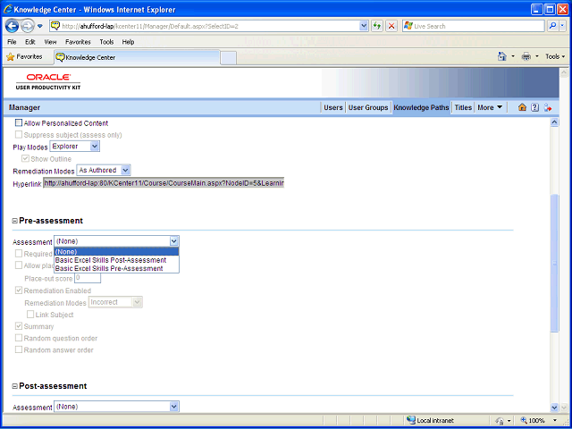Click the Pre-assessment Assessment dropdown arrow
Image resolution: width=572 pixels, height=429 pixels.
click(174, 241)
